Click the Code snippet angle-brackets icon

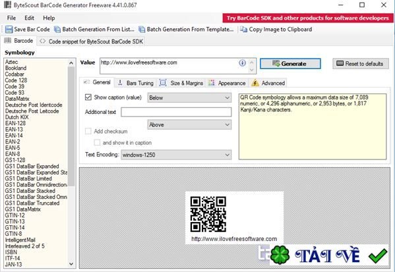[43, 41]
